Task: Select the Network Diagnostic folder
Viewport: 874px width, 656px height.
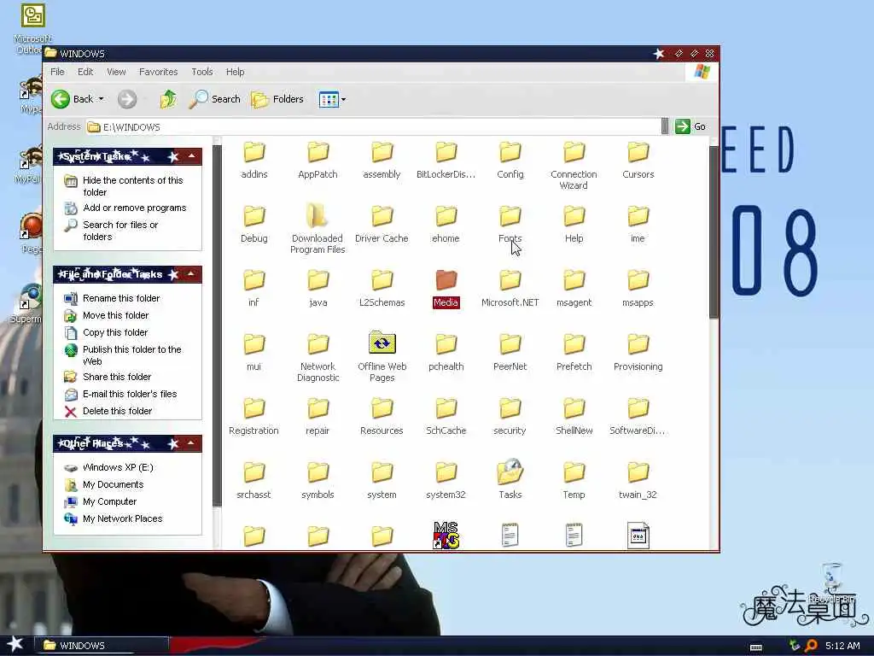Action: pos(318,358)
